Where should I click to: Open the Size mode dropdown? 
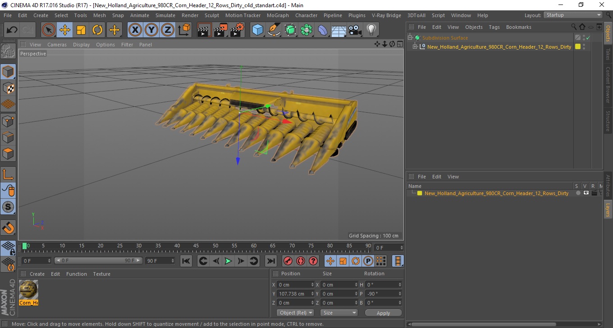[x=339, y=313]
